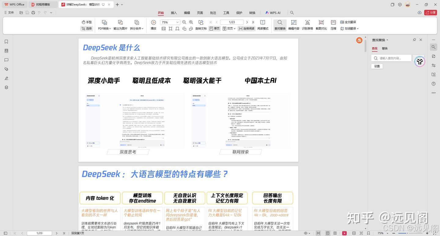
Task: Click the red 分享 share button
Action: pos(431,13)
